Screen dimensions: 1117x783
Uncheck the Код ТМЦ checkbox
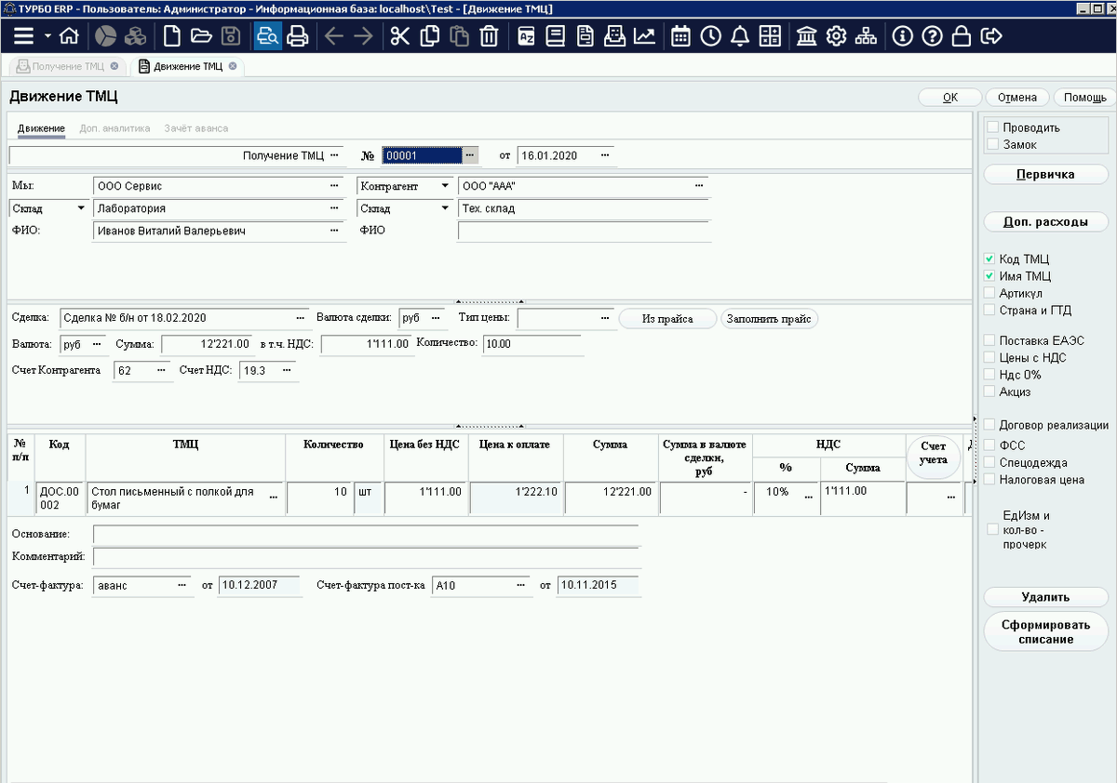point(990,259)
